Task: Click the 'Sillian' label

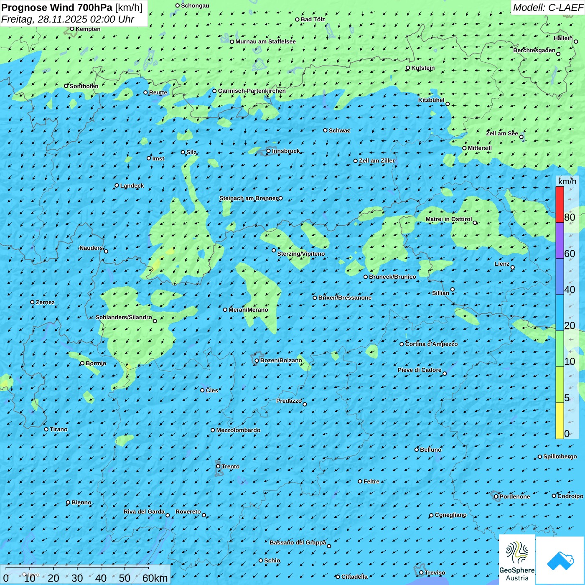Action: coord(440,293)
